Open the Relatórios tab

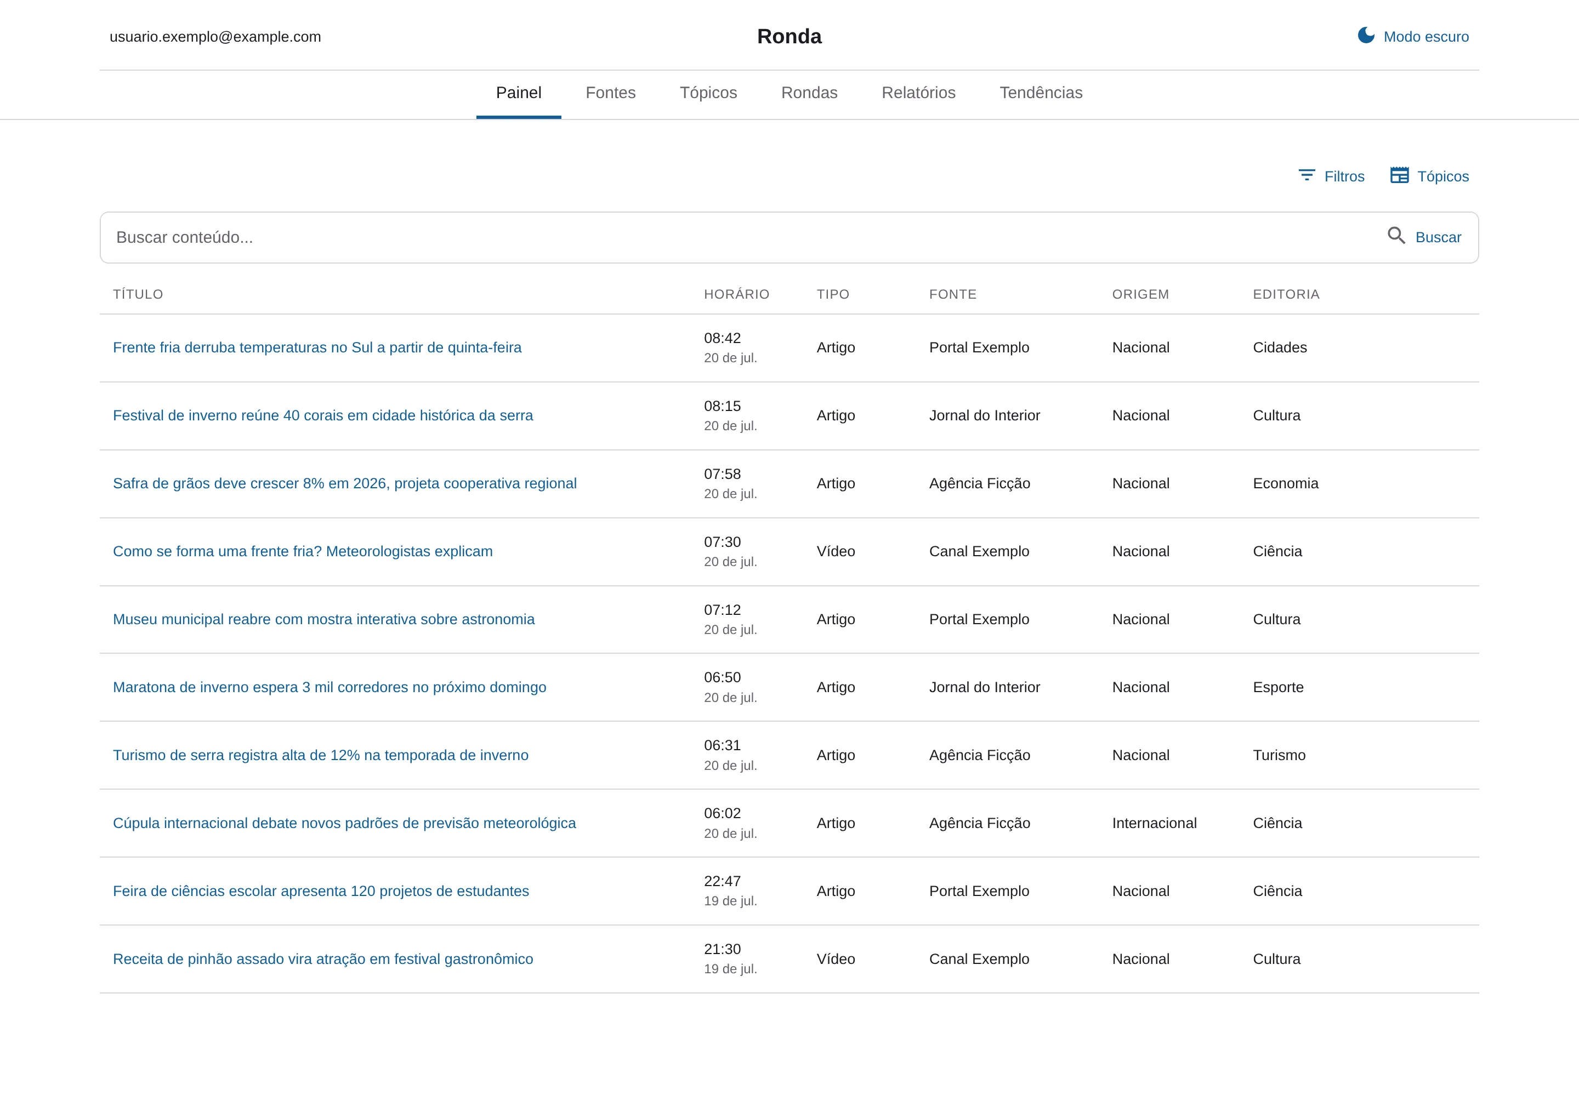pos(918,93)
